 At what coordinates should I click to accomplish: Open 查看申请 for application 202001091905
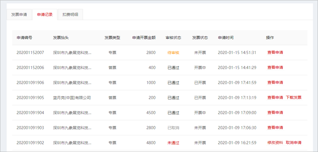[x=275, y=97]
